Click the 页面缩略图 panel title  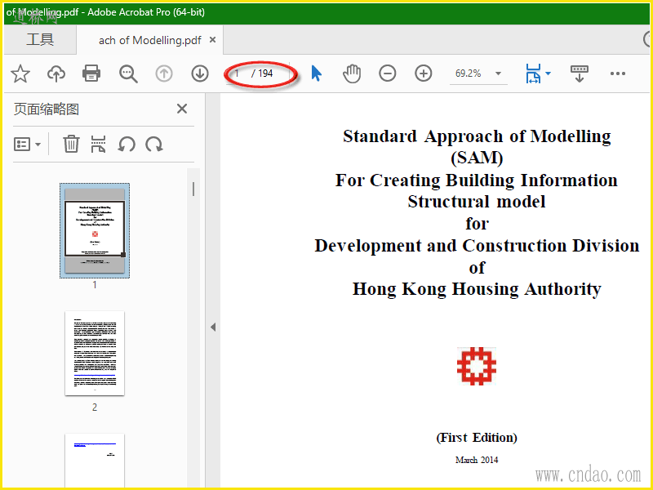(47, 109)
